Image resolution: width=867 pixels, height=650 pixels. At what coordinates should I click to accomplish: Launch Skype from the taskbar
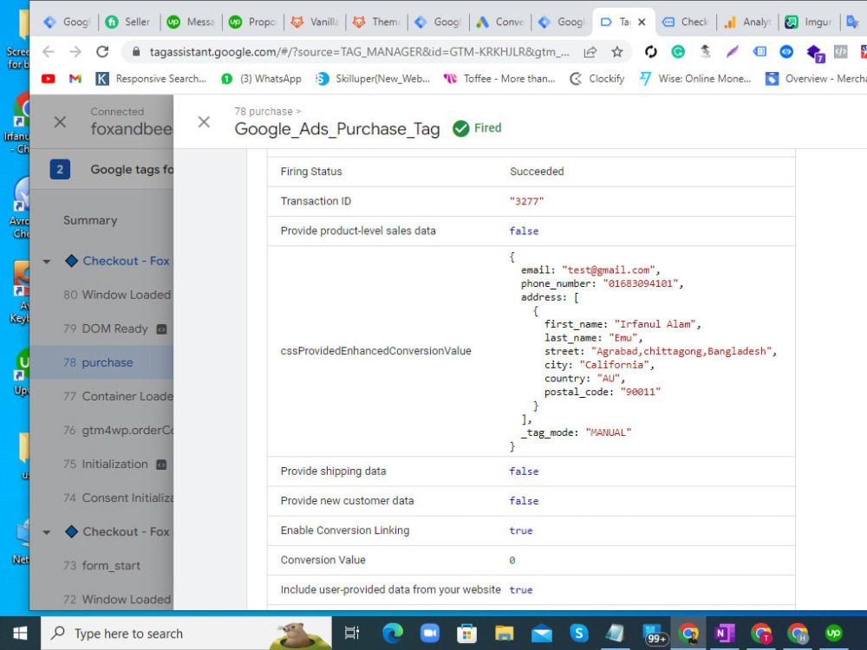[578, 633]
